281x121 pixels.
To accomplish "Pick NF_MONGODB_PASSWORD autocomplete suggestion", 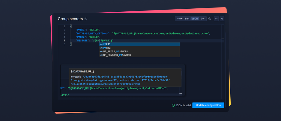I will coord(139,55).
